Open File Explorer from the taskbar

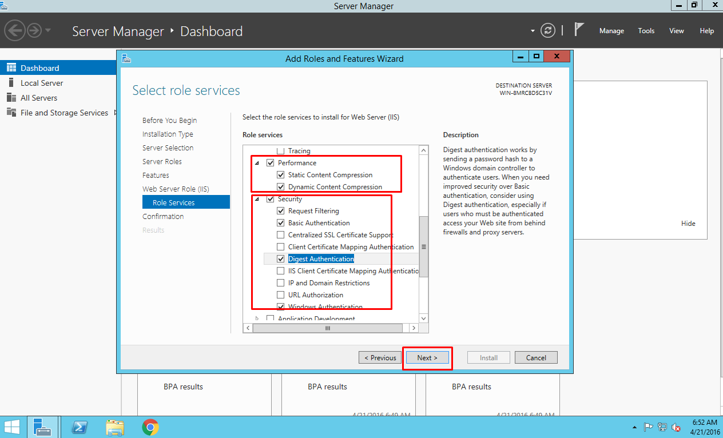tap(115, 427)
